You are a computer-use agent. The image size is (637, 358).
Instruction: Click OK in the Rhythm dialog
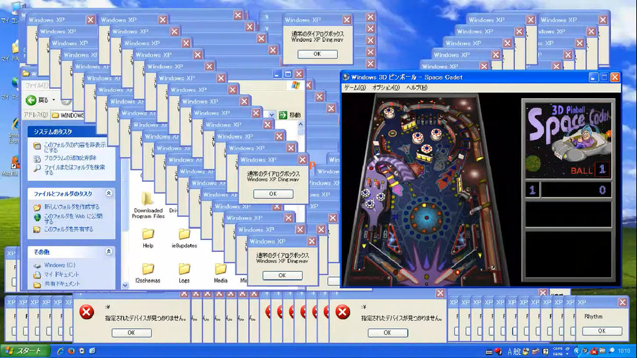click(602, 331)
